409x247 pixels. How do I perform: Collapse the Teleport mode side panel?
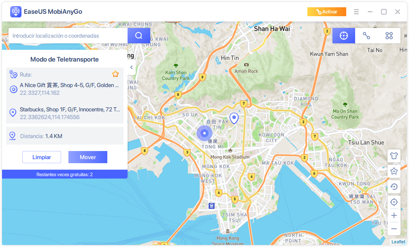131,68
